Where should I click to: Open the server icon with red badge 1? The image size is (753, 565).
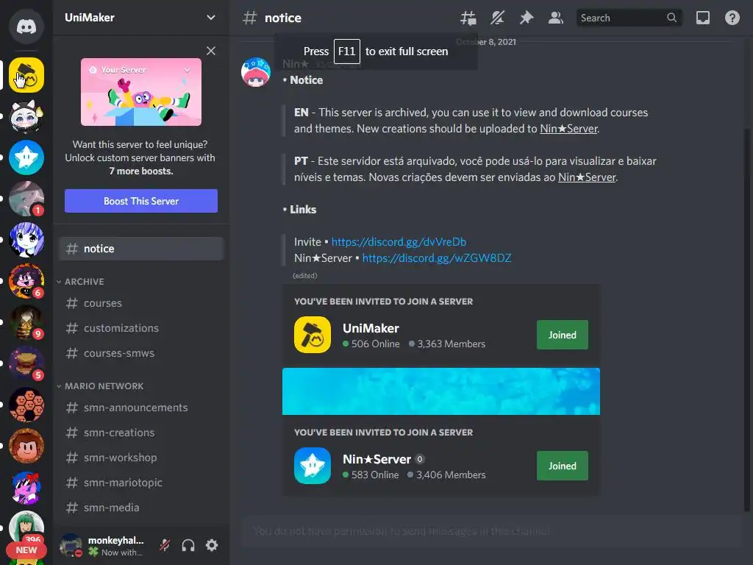click(26, 199)
